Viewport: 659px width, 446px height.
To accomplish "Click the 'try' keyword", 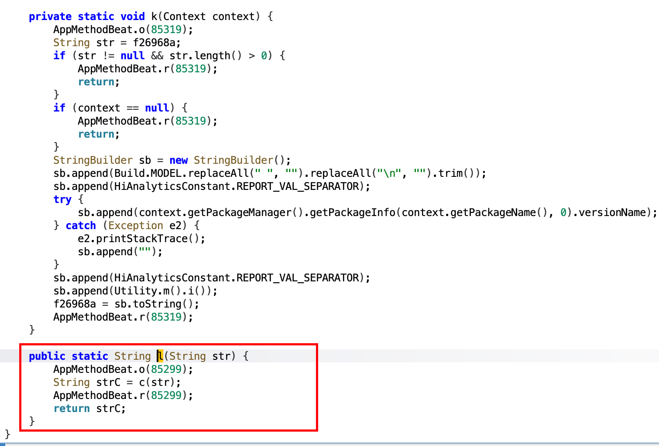I will (62, 199).
